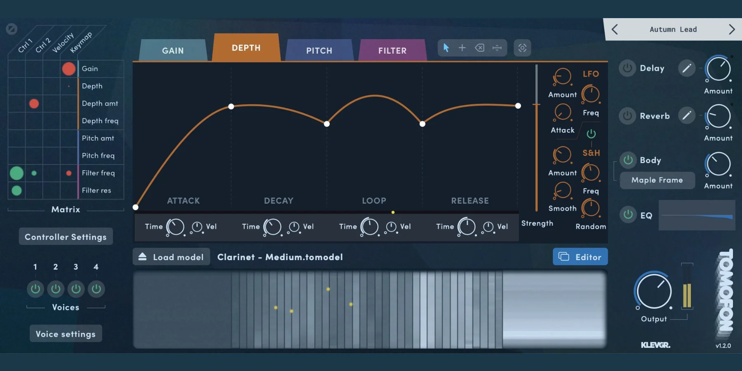Select the delete point tool
Image resolution: width=742 pixels, height=371 pixels.
479,48
